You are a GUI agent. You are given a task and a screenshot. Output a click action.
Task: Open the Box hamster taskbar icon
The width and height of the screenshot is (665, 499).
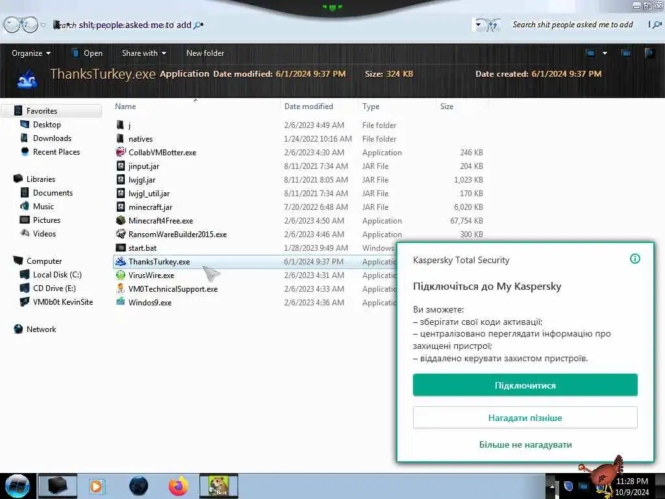click(x=219, y=486)
